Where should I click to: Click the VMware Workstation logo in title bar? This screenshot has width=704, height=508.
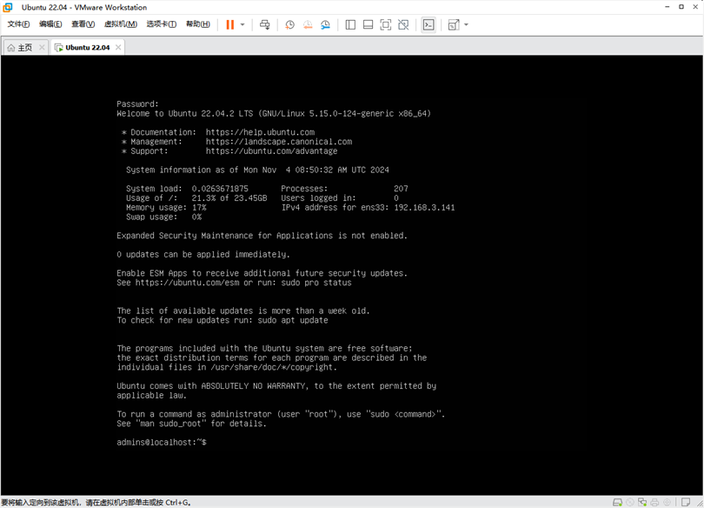pos(8,7)
